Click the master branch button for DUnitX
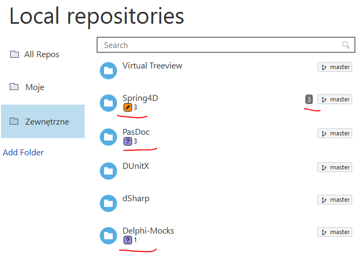 (334, 167)
